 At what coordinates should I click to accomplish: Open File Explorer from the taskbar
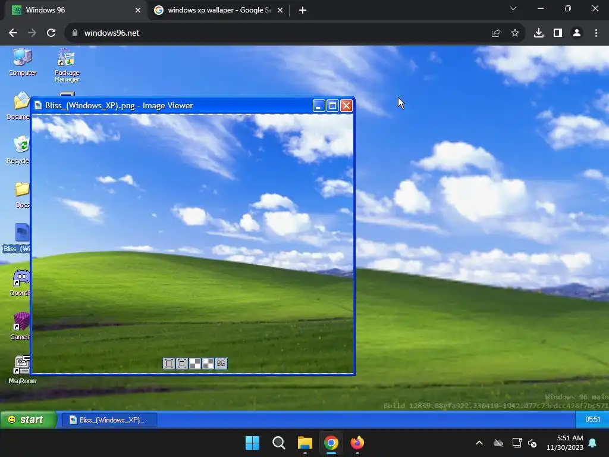point(305,443)
